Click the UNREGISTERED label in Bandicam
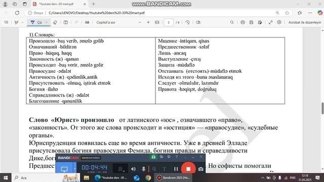Image resolution: width=324 pixels, height=182 pixels. click(91, 158)
